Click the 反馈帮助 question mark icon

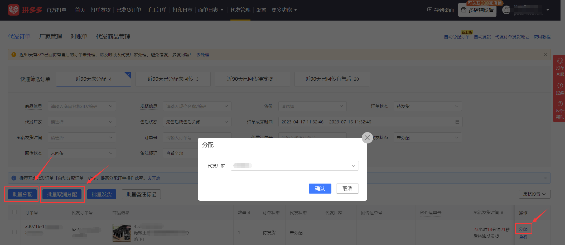(x=560, y=104)
